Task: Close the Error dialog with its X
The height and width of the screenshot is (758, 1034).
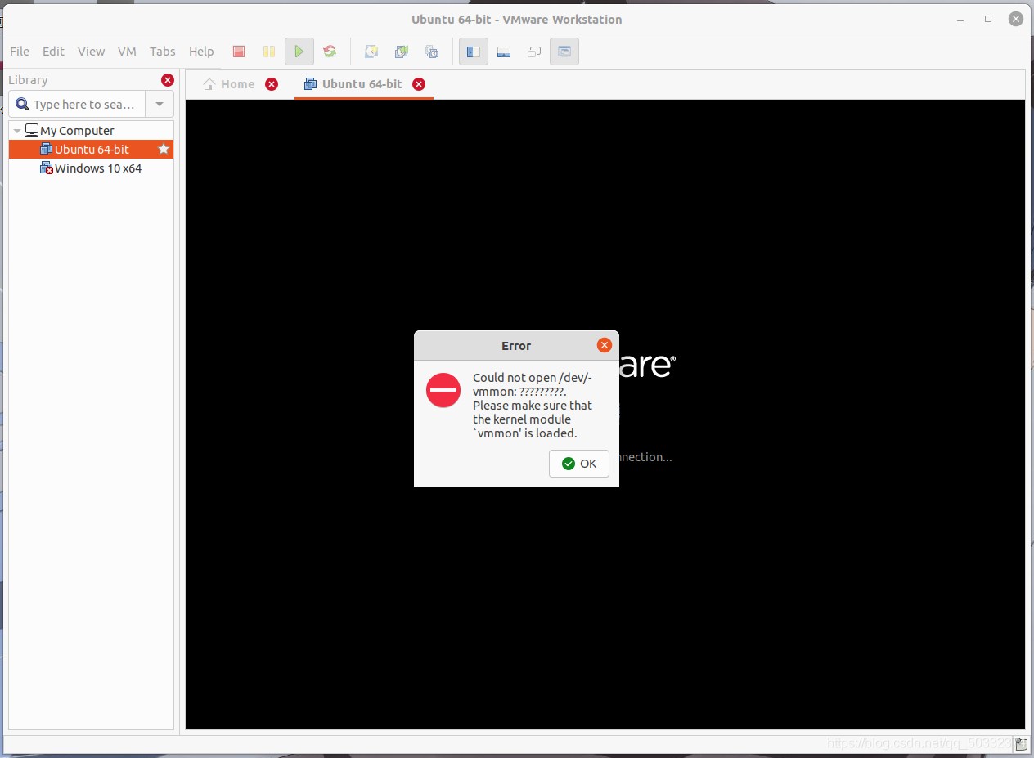Action: [605, 345]
